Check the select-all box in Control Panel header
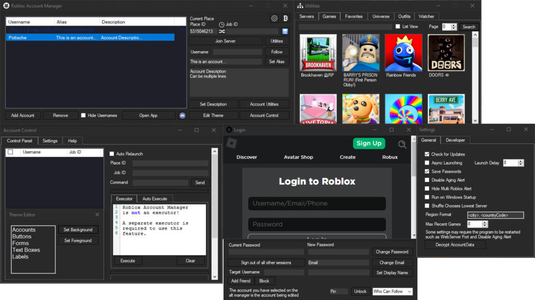The height and width of the screenshot is (300, 535). [10, 152]
